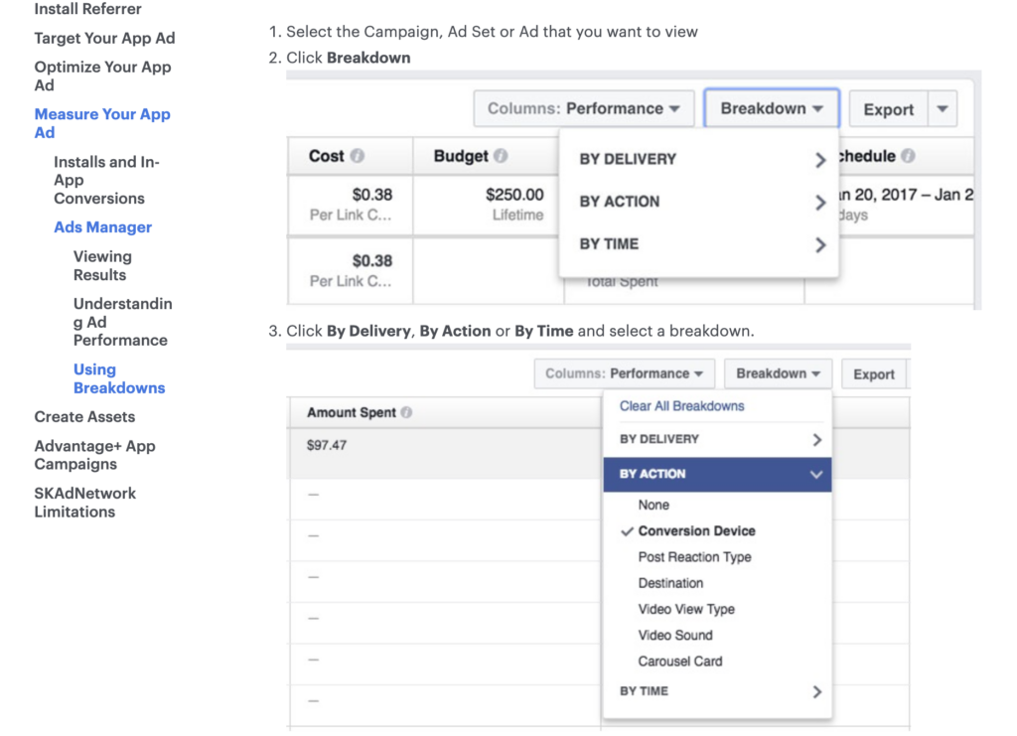Click the Cost column info icon
Screen dimensions: 1017x736
coord(358,156)
